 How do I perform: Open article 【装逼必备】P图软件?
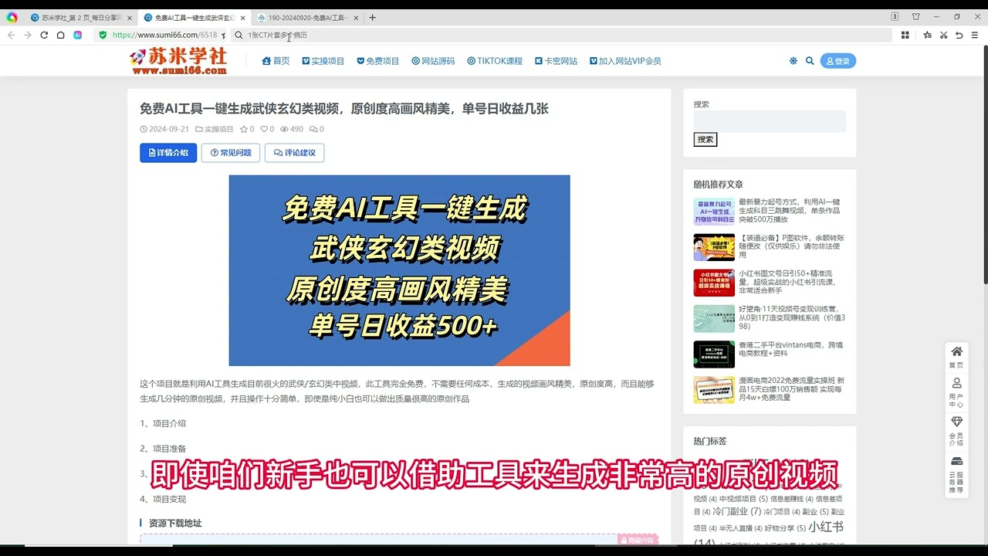click(791, 246)
